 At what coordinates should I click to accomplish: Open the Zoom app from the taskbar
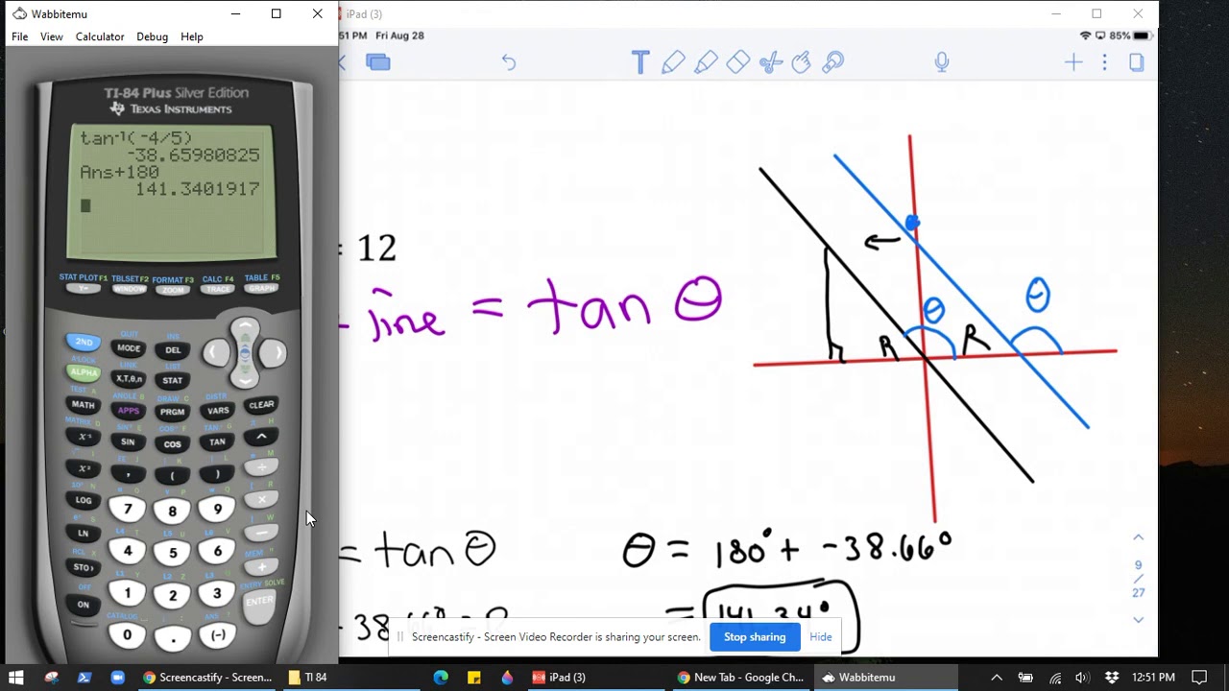[x=117, y=678]
